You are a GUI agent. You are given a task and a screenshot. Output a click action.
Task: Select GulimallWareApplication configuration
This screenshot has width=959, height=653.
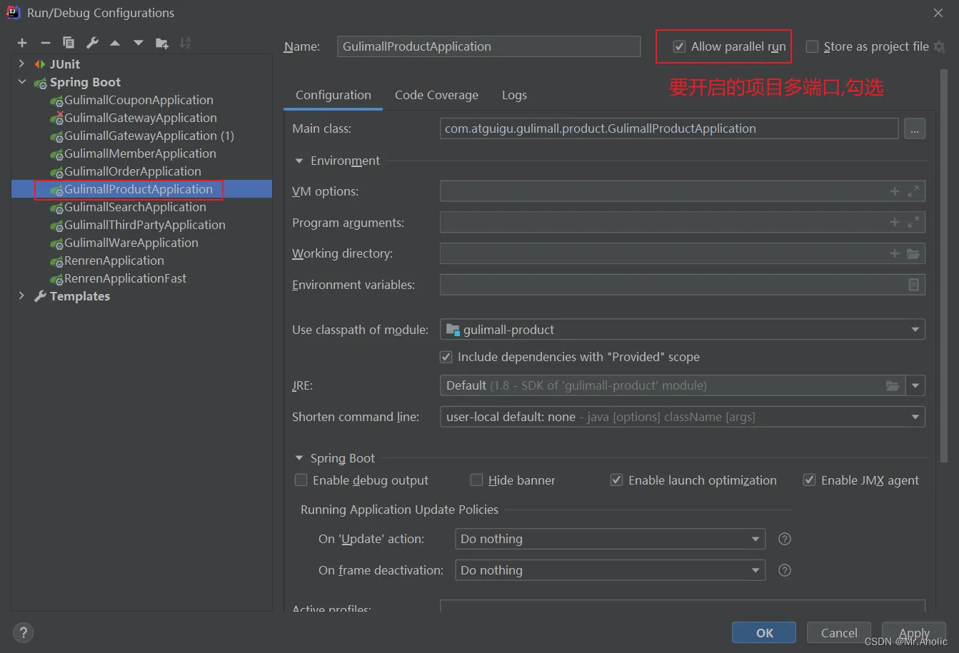131,243
